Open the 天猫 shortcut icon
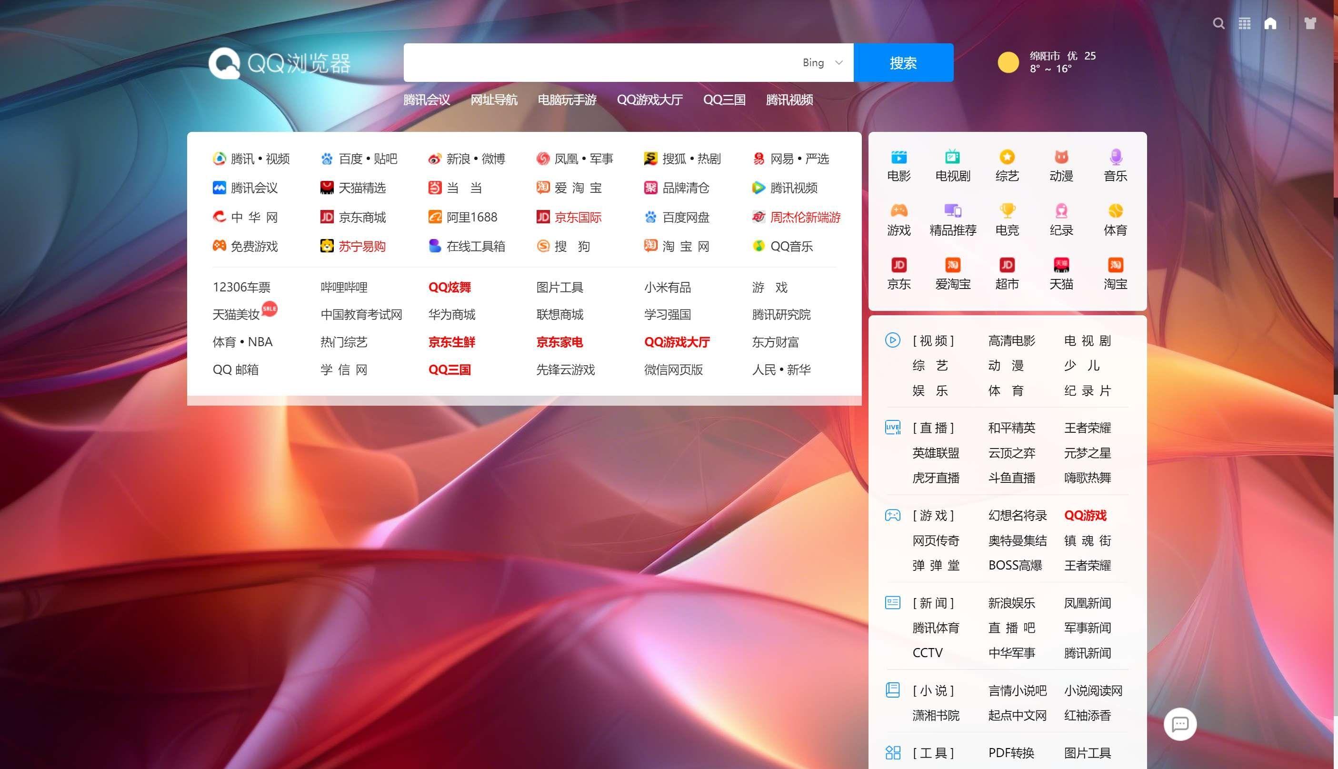This screenshot has width=1338, height=769. [x=1061, y=265]
